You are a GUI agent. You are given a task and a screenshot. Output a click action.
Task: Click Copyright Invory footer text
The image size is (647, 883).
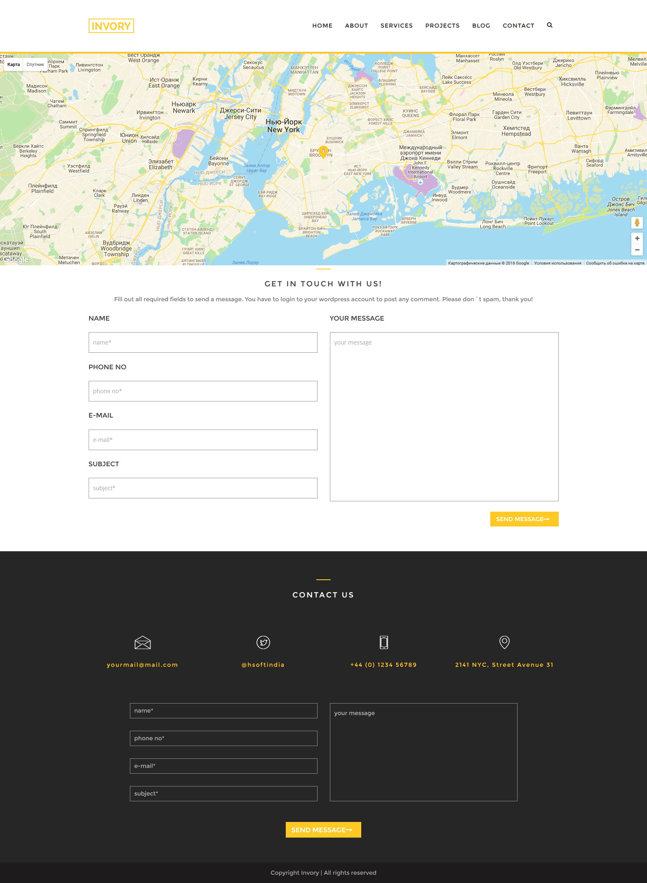(323, 873)
